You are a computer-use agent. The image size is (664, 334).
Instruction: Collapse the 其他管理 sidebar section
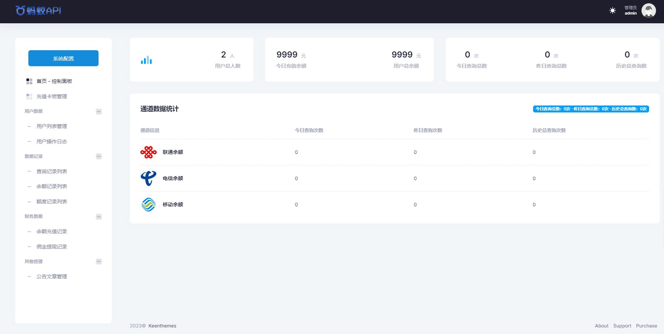click(x=99, y=262)
